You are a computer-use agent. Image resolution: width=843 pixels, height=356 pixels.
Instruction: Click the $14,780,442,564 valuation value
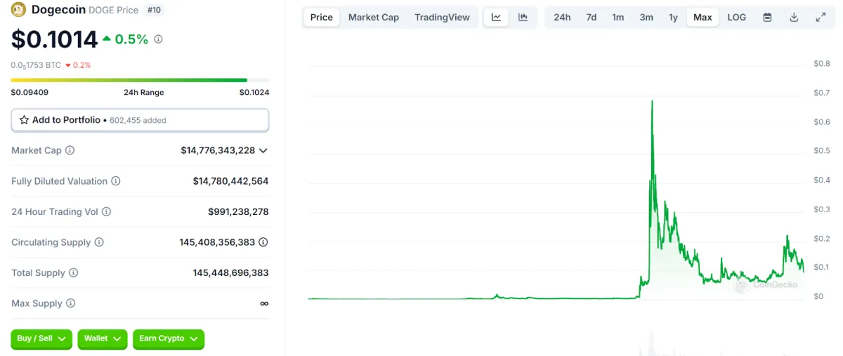tap(230, 181)
